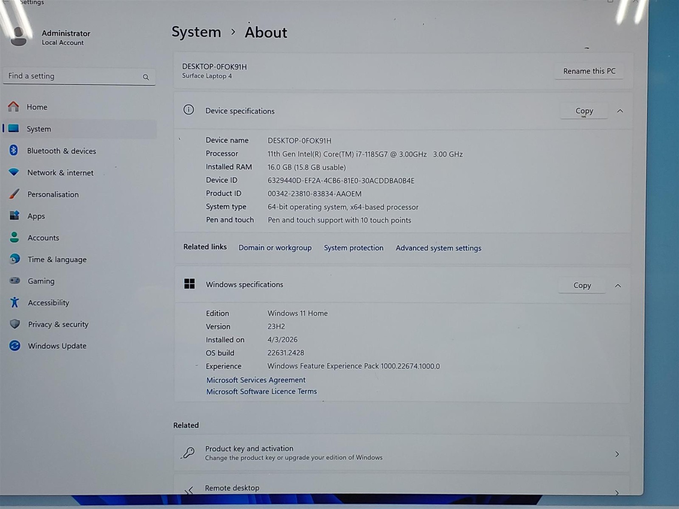Open Microsoft Services Agreement link

pos(256,380)
